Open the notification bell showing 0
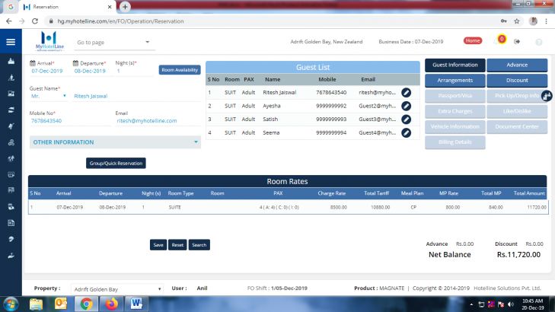 pyautogui.click(x=501, y=40)
